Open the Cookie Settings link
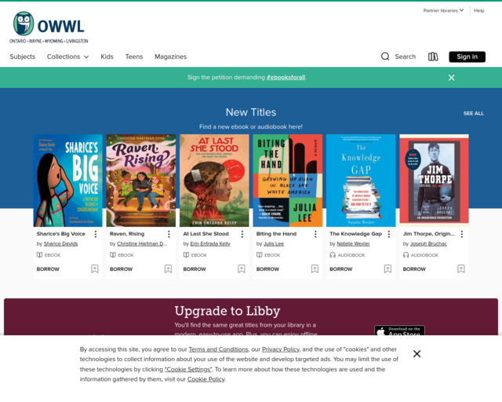 (188, 369)
